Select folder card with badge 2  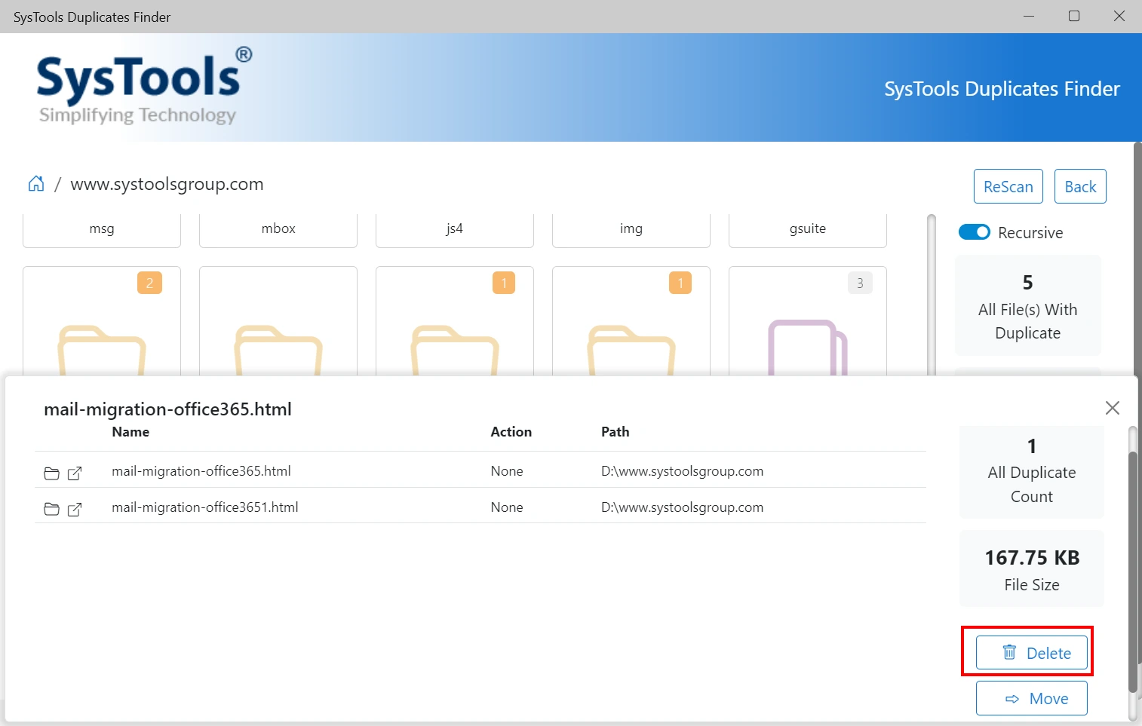click(102, 321)
